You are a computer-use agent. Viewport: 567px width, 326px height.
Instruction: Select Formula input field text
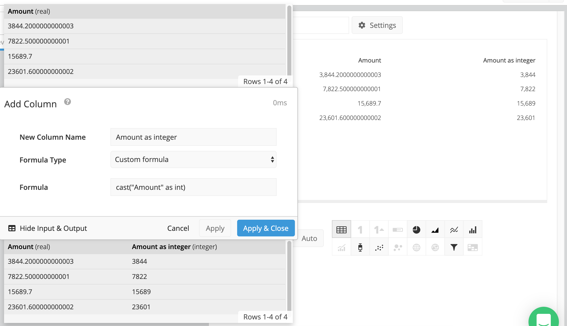click(193, 187)
